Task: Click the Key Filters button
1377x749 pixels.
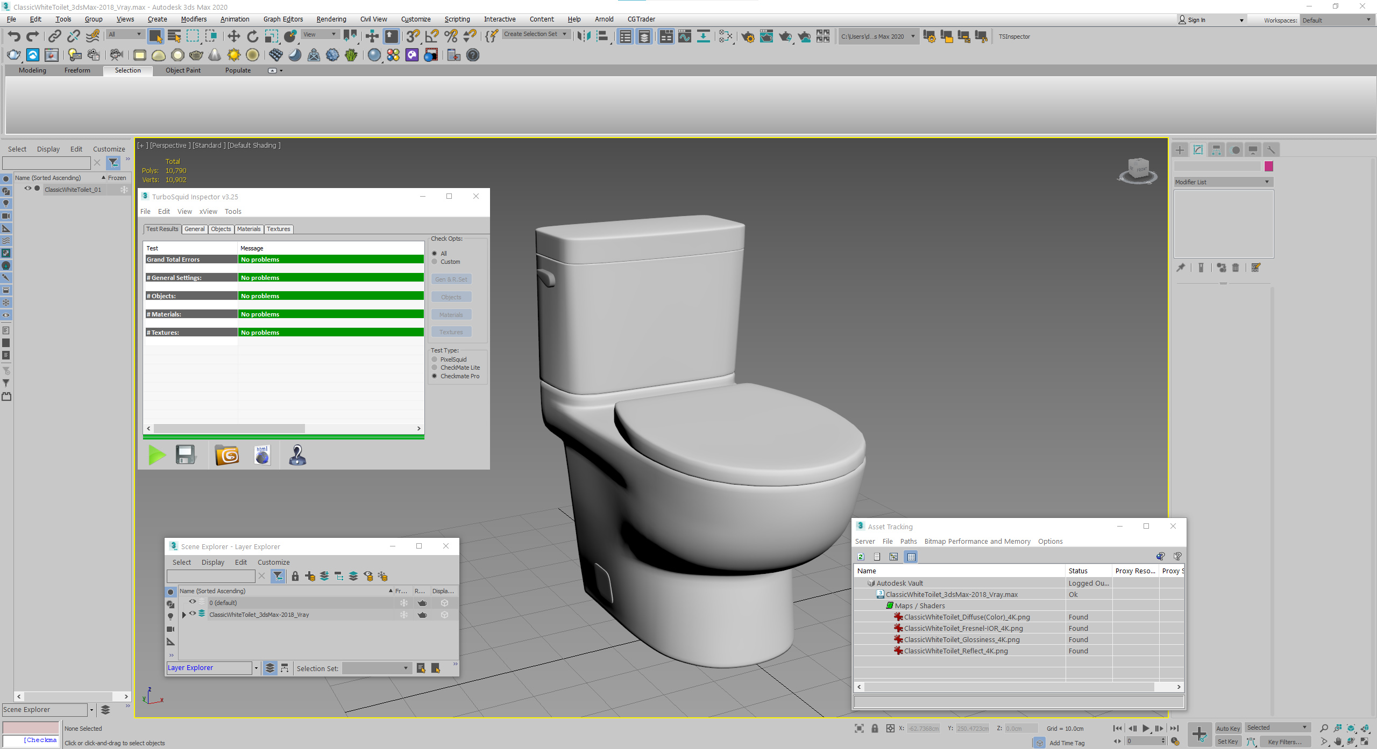Action: coord(1284,741)
